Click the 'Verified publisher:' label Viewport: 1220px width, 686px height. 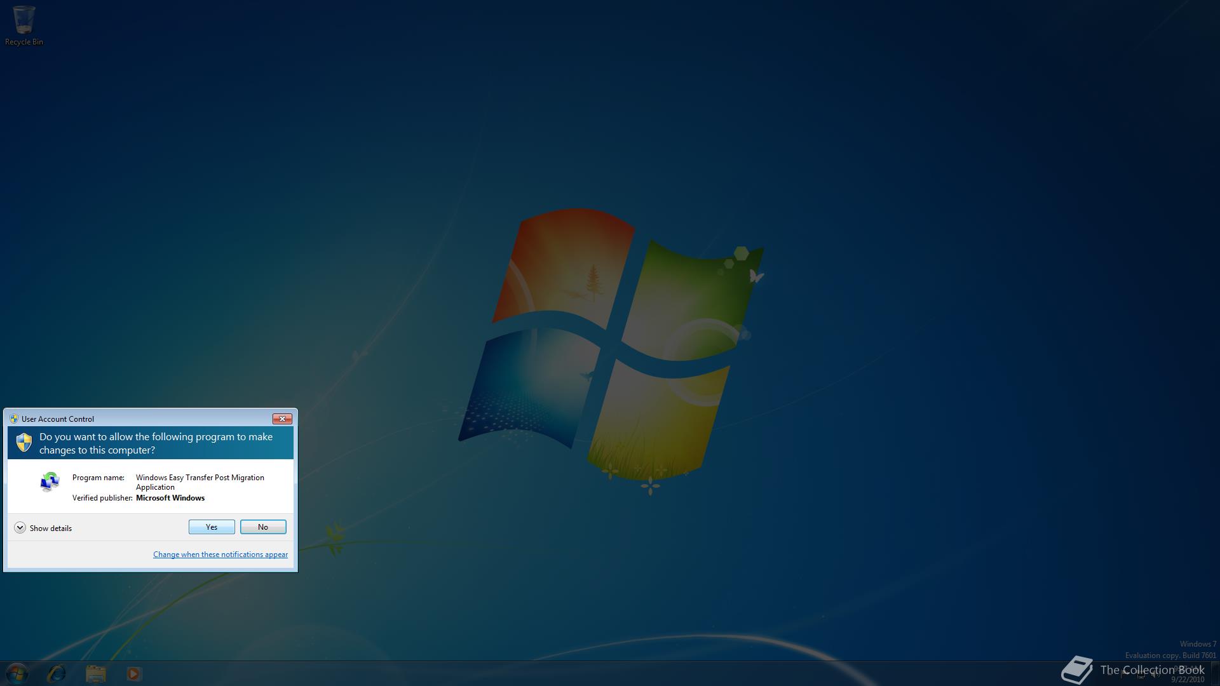coord(102,498)
